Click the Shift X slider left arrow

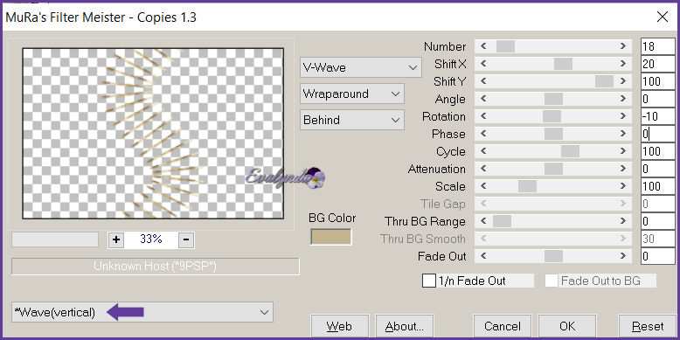[483, 64]
